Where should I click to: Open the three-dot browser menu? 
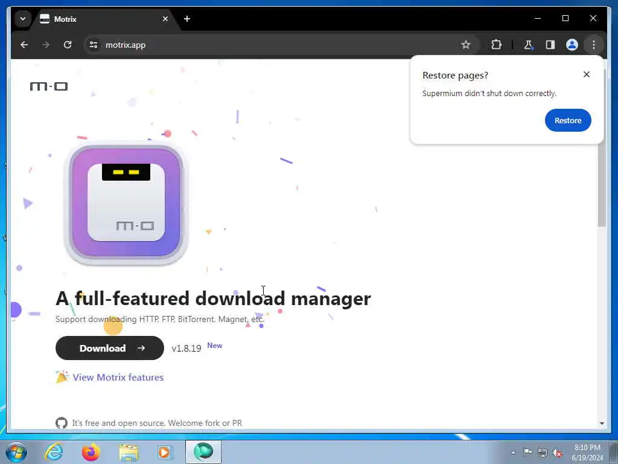[x=594, y=45]
